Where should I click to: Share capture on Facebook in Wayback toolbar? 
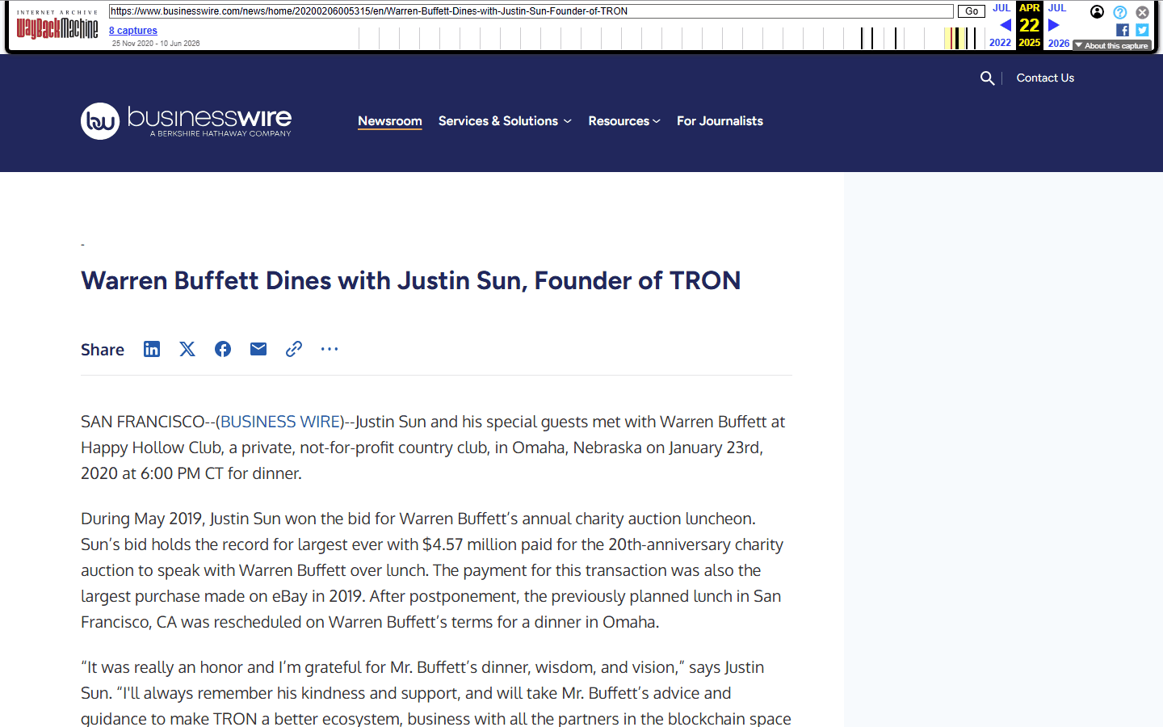(1123, 30)
